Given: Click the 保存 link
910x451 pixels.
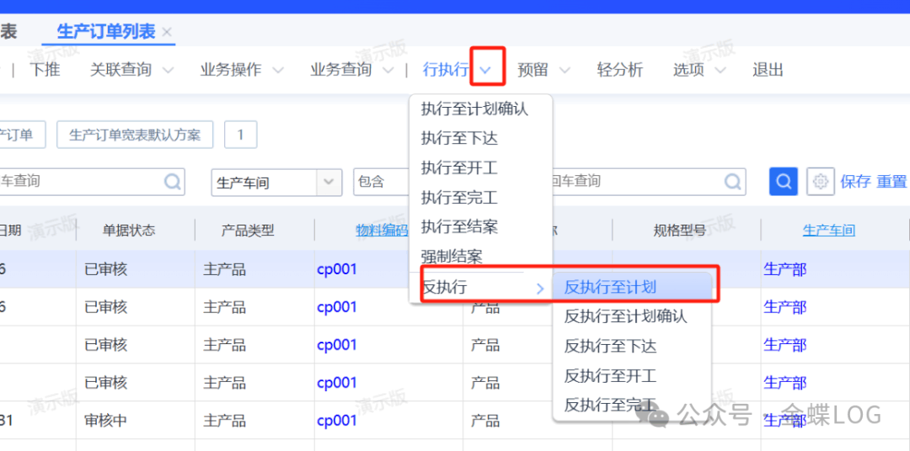Looking at the screenshot, I should [854, 182].
